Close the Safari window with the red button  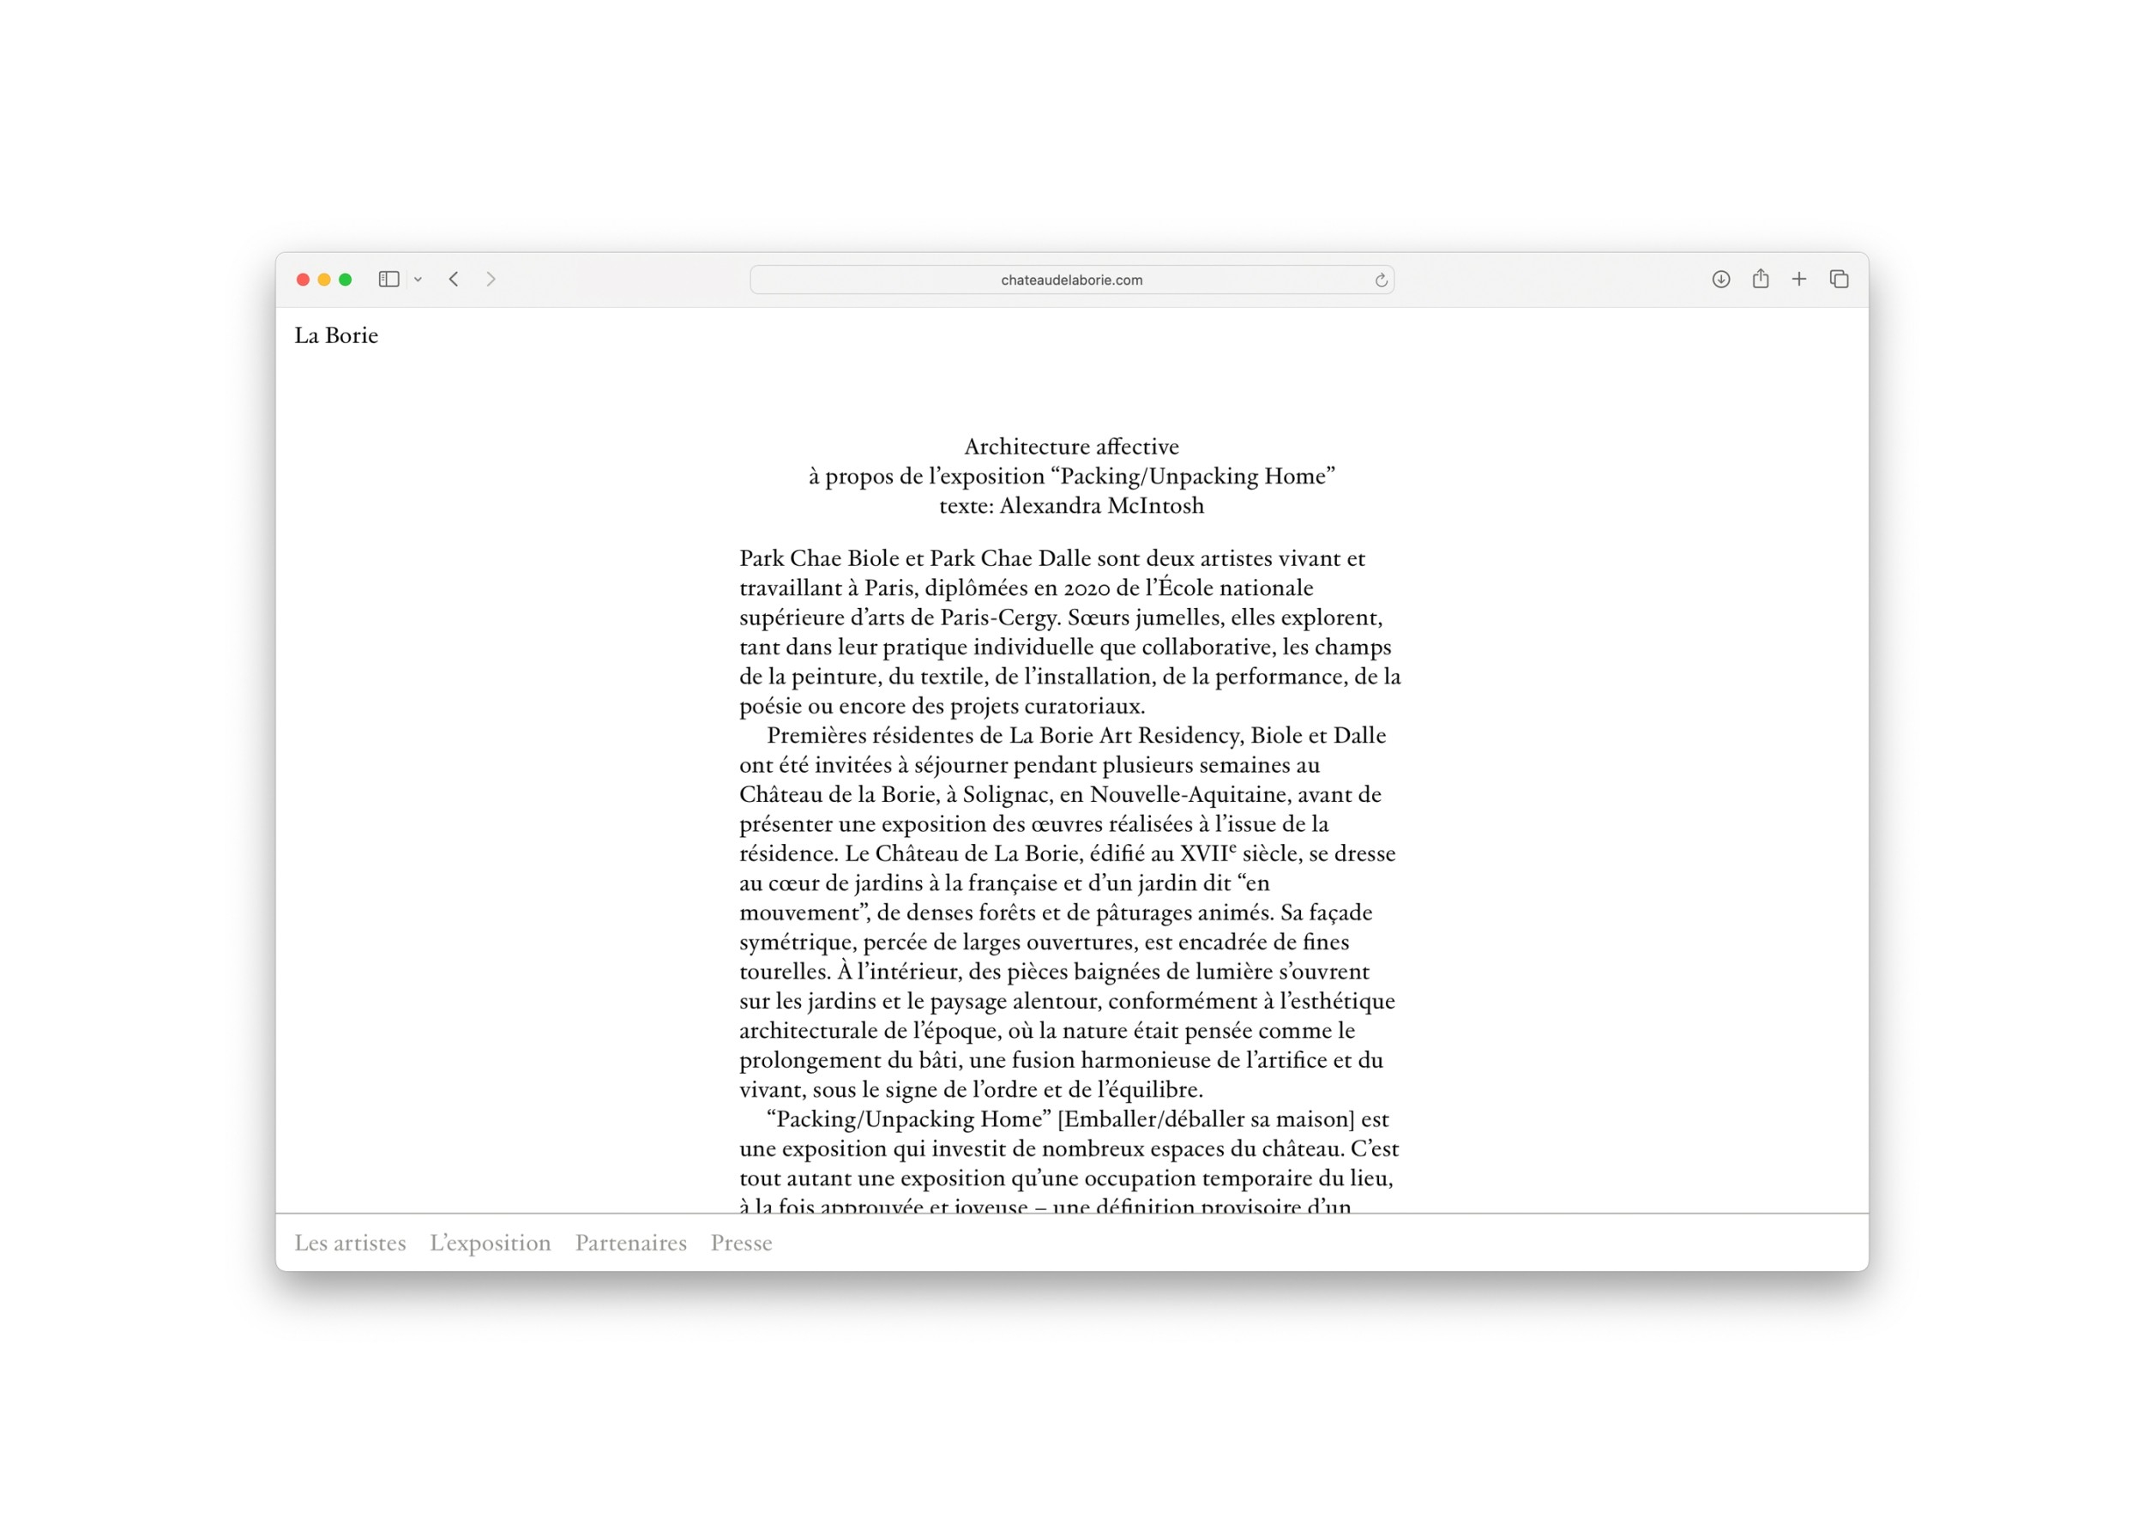303,280
